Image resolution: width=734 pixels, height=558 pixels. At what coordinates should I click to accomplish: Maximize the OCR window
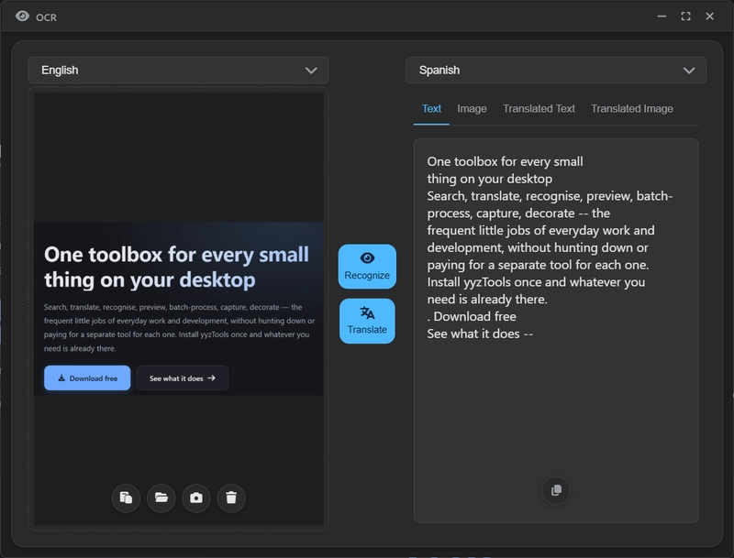[x=685, y=16]
